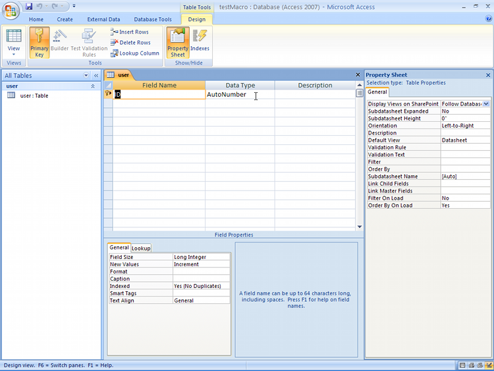The image size is (494, 371).
Task: Select Design view icon in status bar
Action: [489, 365]
